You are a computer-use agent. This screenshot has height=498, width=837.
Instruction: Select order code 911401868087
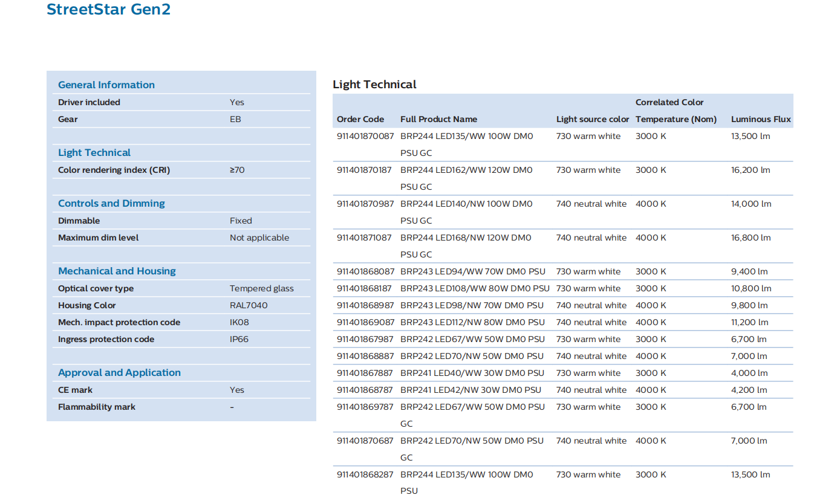pyautogui.click(x=365, y=271)
